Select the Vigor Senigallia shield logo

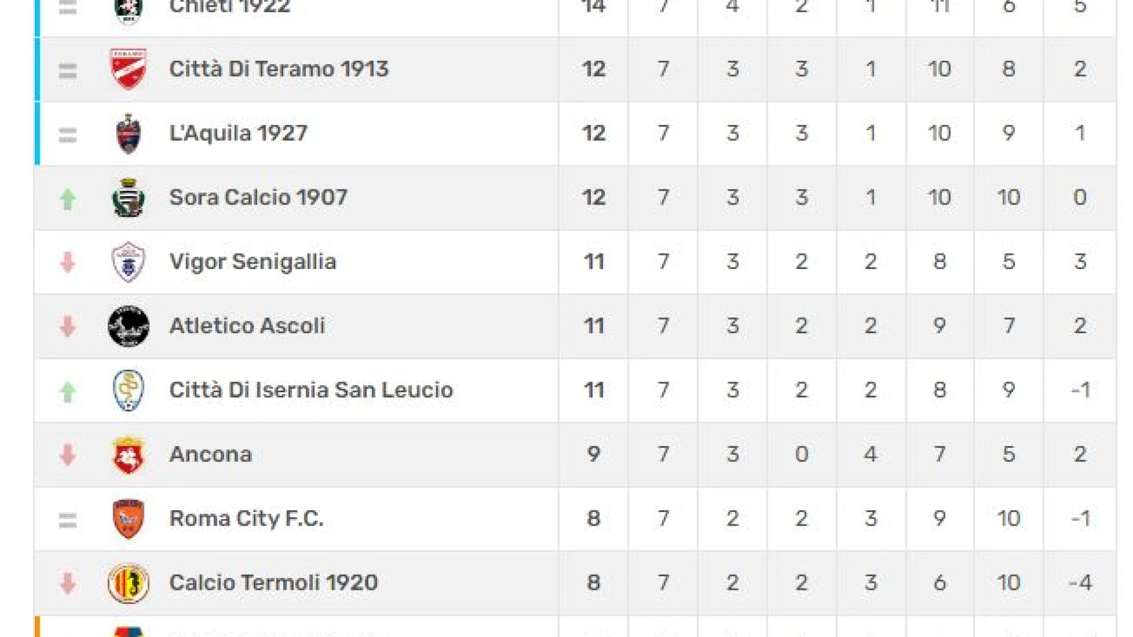point(129,262)
